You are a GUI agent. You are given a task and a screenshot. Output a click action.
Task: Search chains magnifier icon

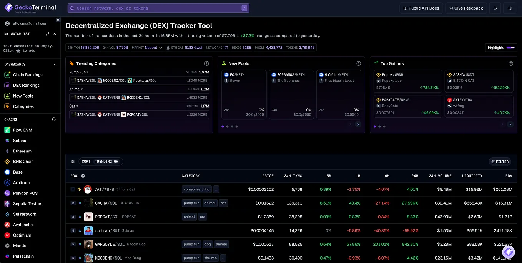(x=54, y=119)
